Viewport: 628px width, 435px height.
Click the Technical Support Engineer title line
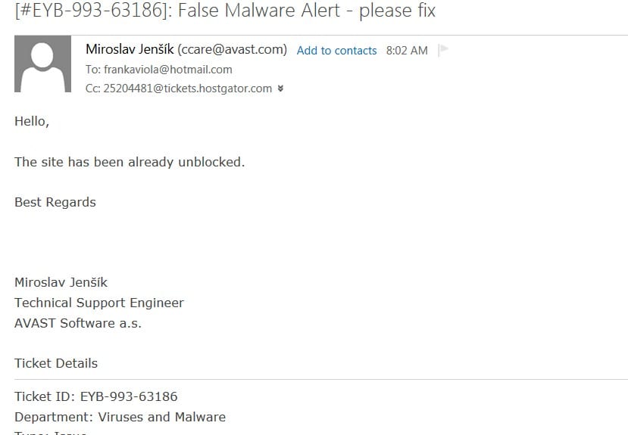[x=99, y=303]
